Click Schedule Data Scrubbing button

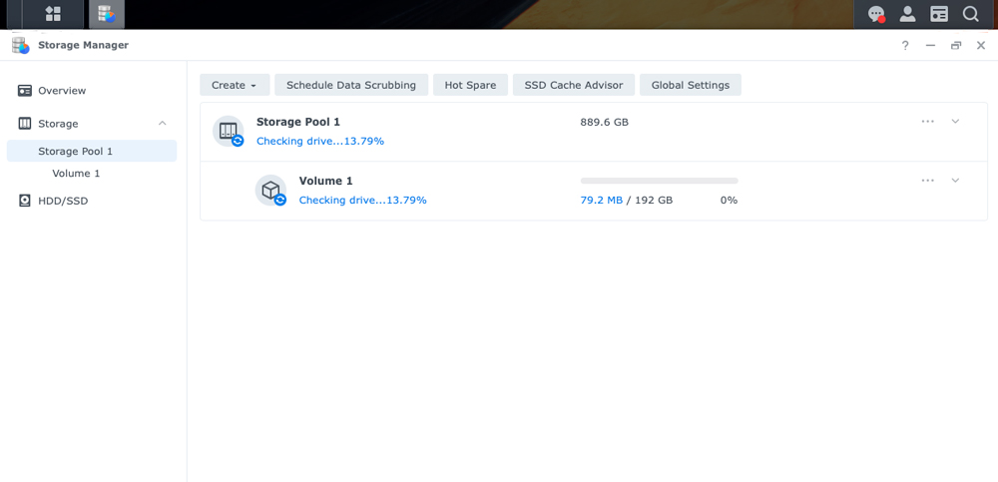351,85
